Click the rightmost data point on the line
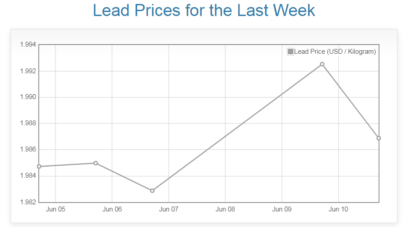 pos(379,138)
